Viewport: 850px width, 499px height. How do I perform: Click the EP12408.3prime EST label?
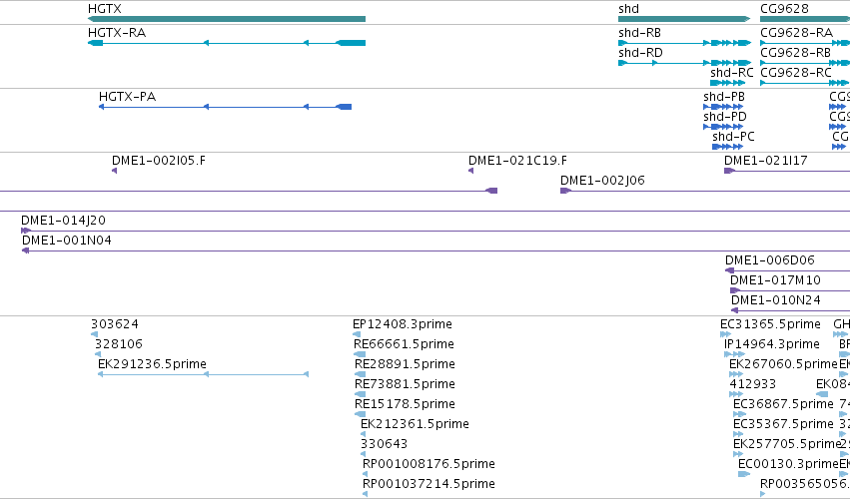click(403, 324)
